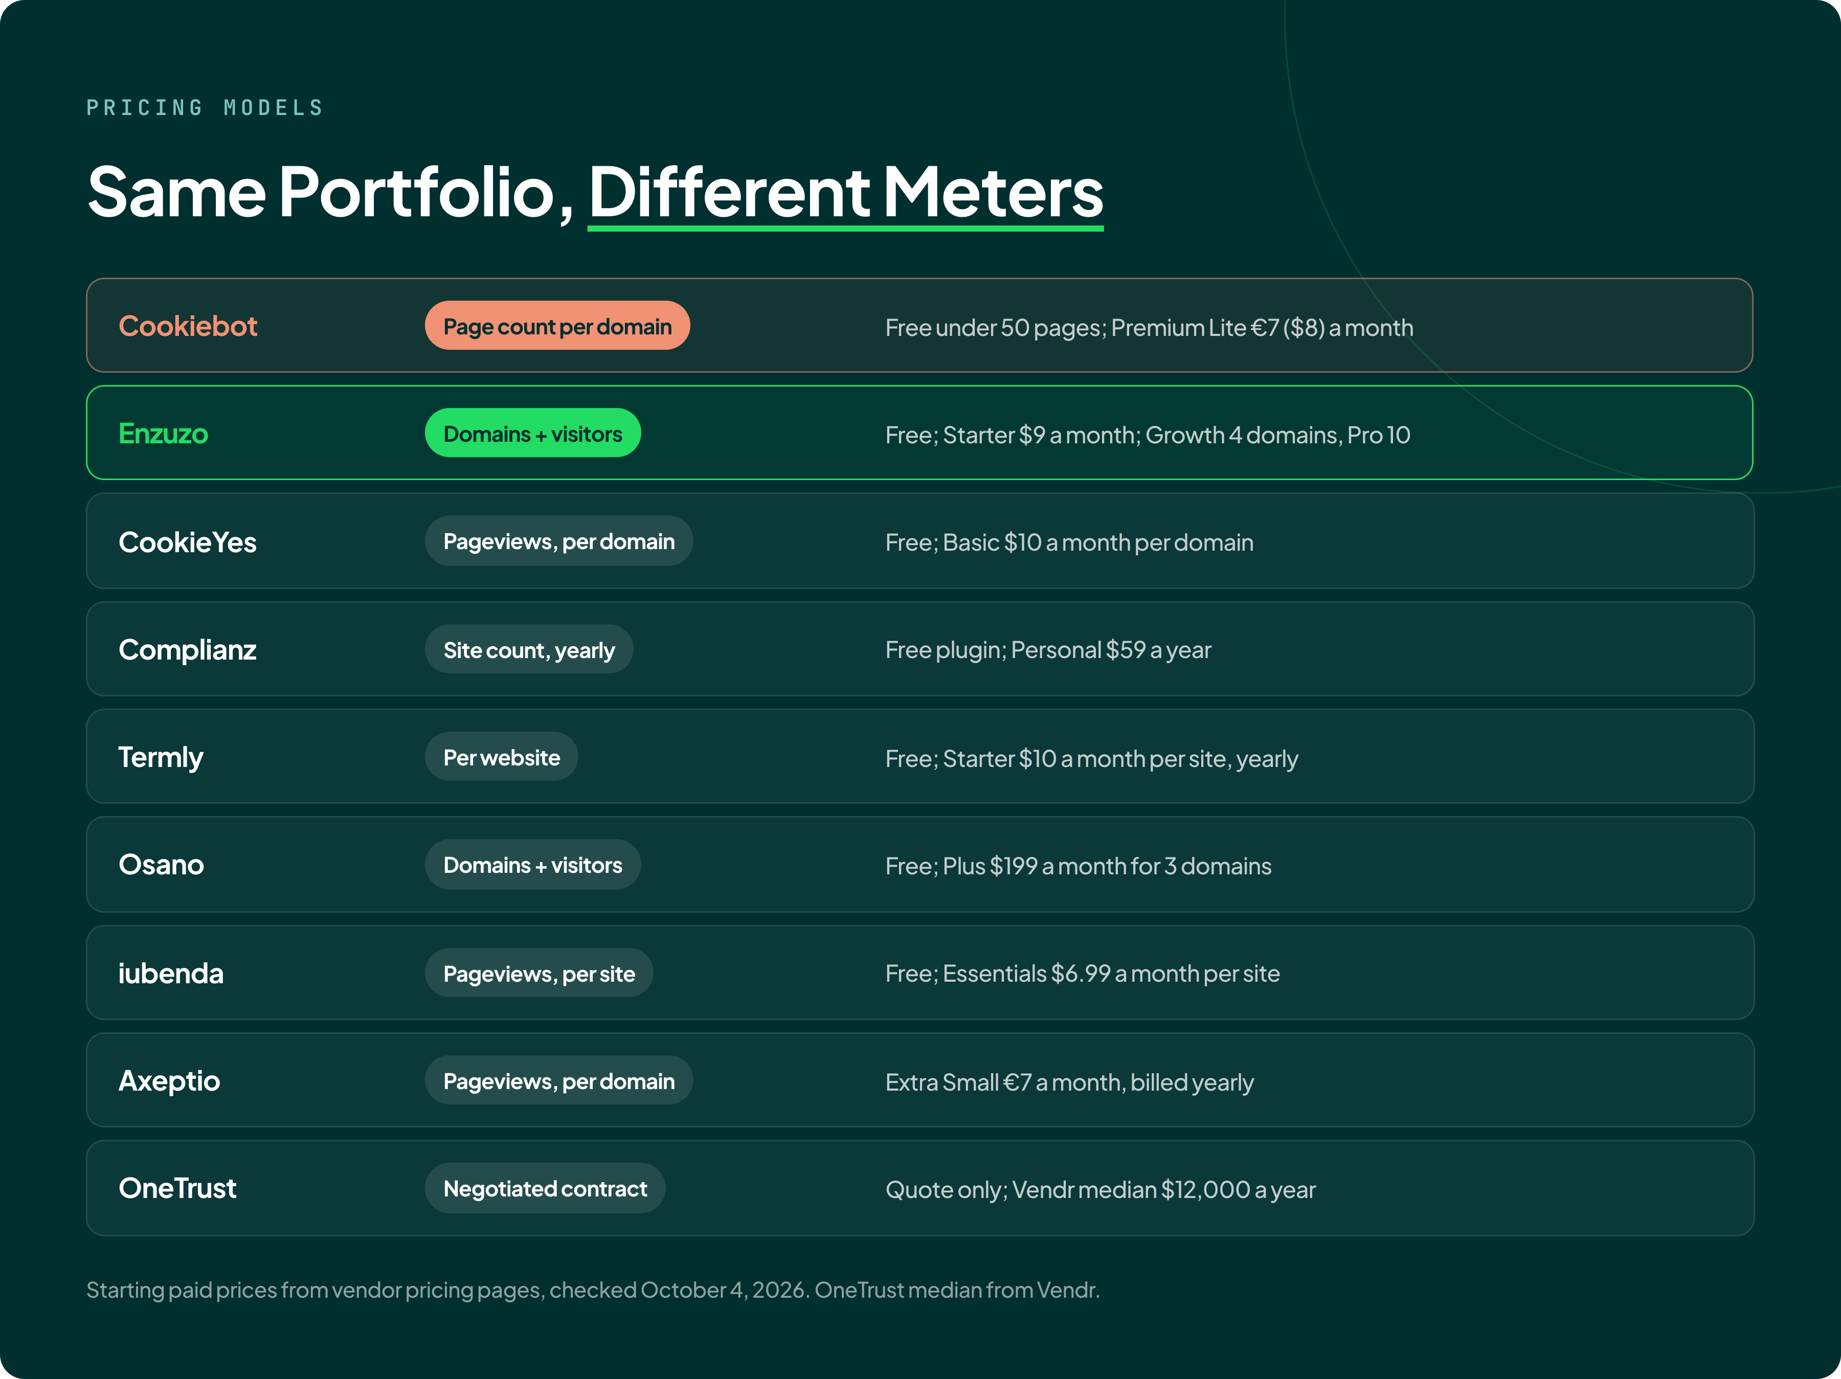Click Enzuzo's green 'Domains + visitors' pill
Image resolution: width=1841 pixels, height=1379 pixels.
point(533,433)
